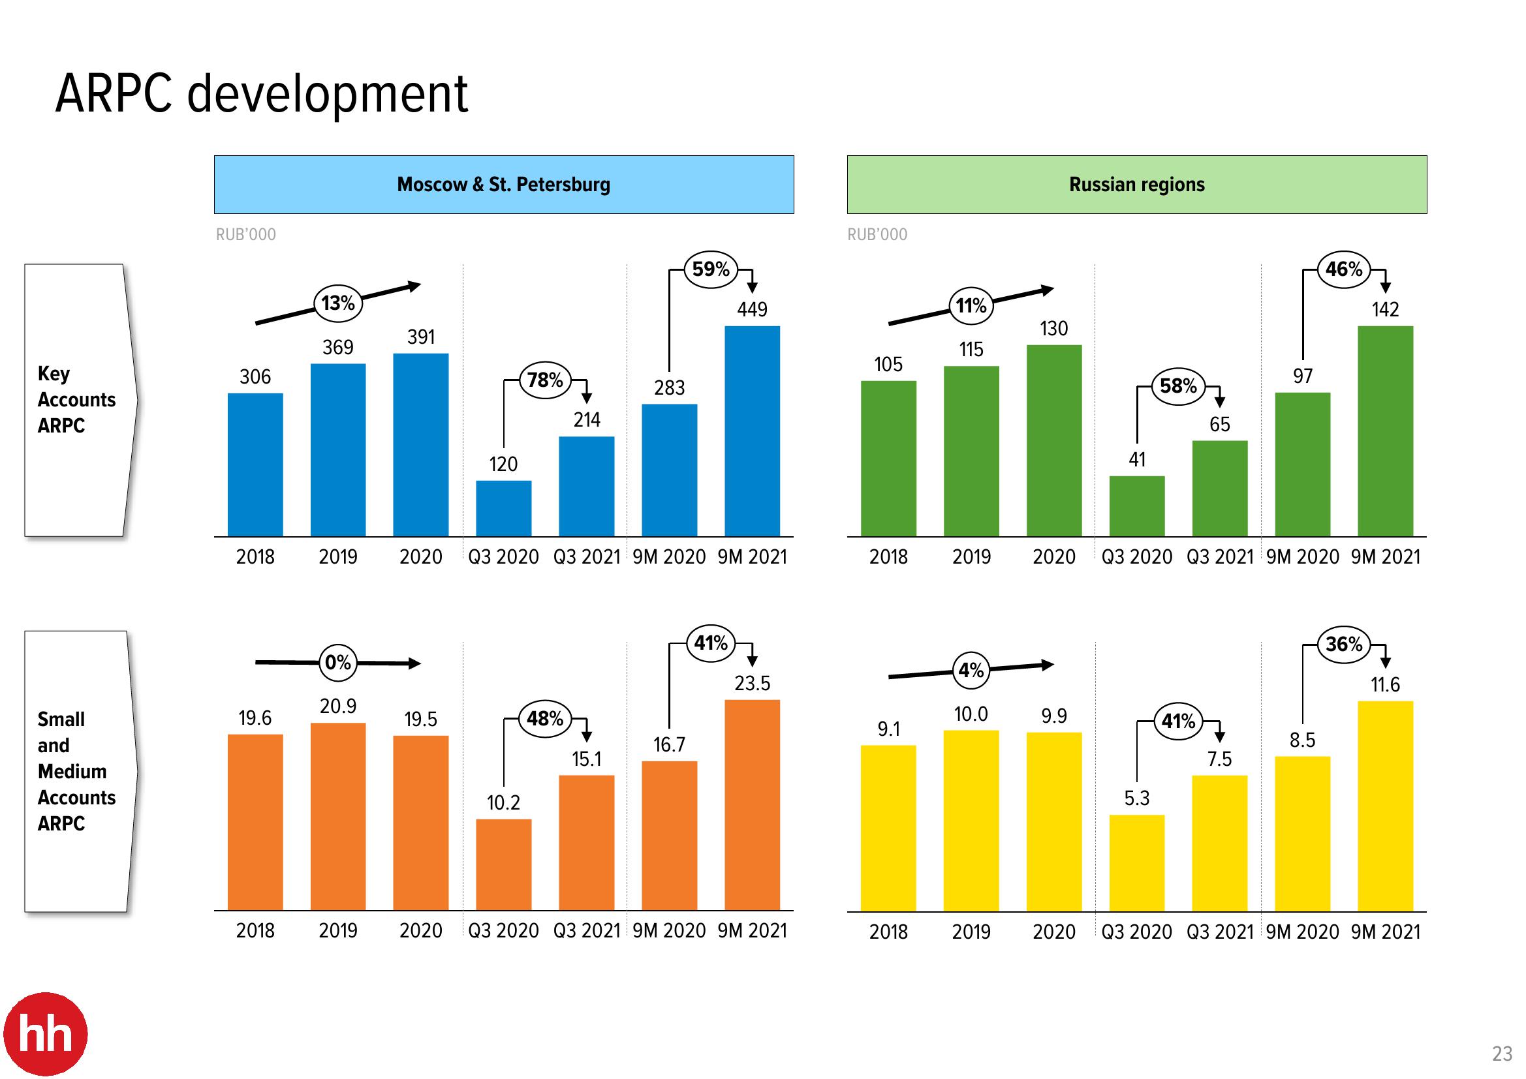Image resolution: width=1526 pixels, height=1079 pixels.
Task: Select the value 15.1
Action: pos(587,759)
